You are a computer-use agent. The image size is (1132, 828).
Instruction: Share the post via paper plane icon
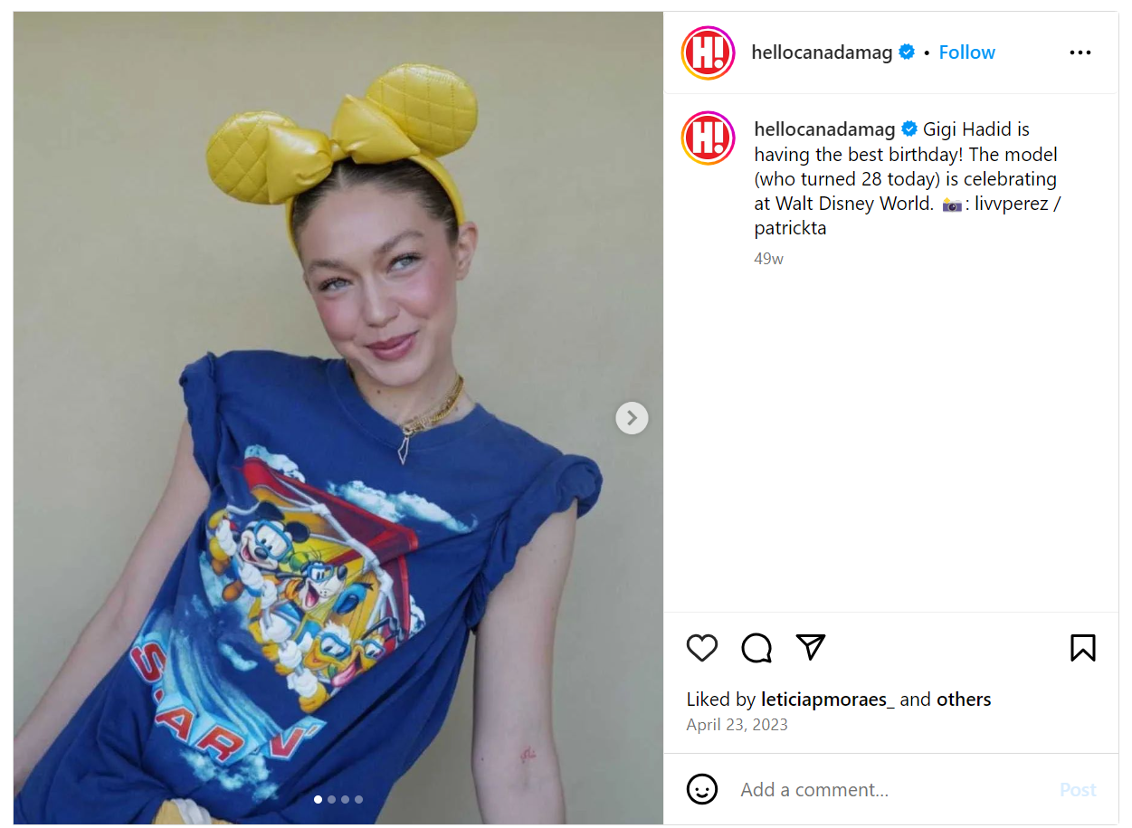coord(811,647)
